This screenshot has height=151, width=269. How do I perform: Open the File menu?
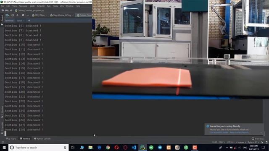pos(3,6)
